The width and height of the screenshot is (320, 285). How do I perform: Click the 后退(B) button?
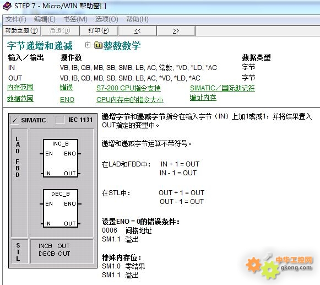60,31
